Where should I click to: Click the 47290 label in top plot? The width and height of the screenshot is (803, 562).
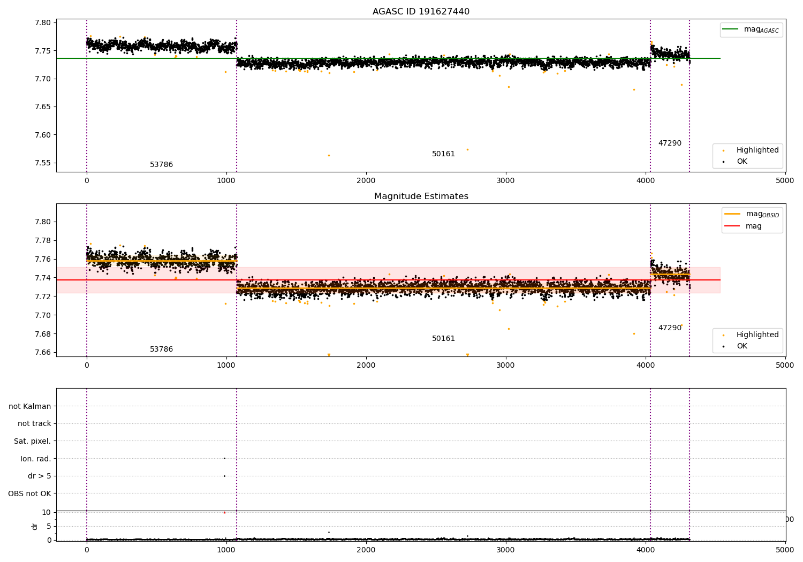click(x=670, y=143)
